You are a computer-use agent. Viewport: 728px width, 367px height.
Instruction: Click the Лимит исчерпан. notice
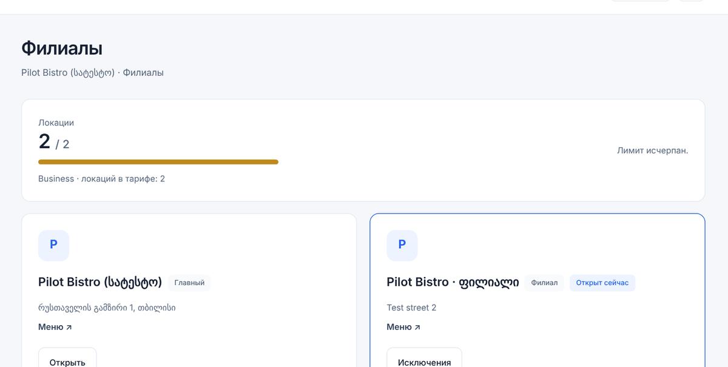(652, 150)
